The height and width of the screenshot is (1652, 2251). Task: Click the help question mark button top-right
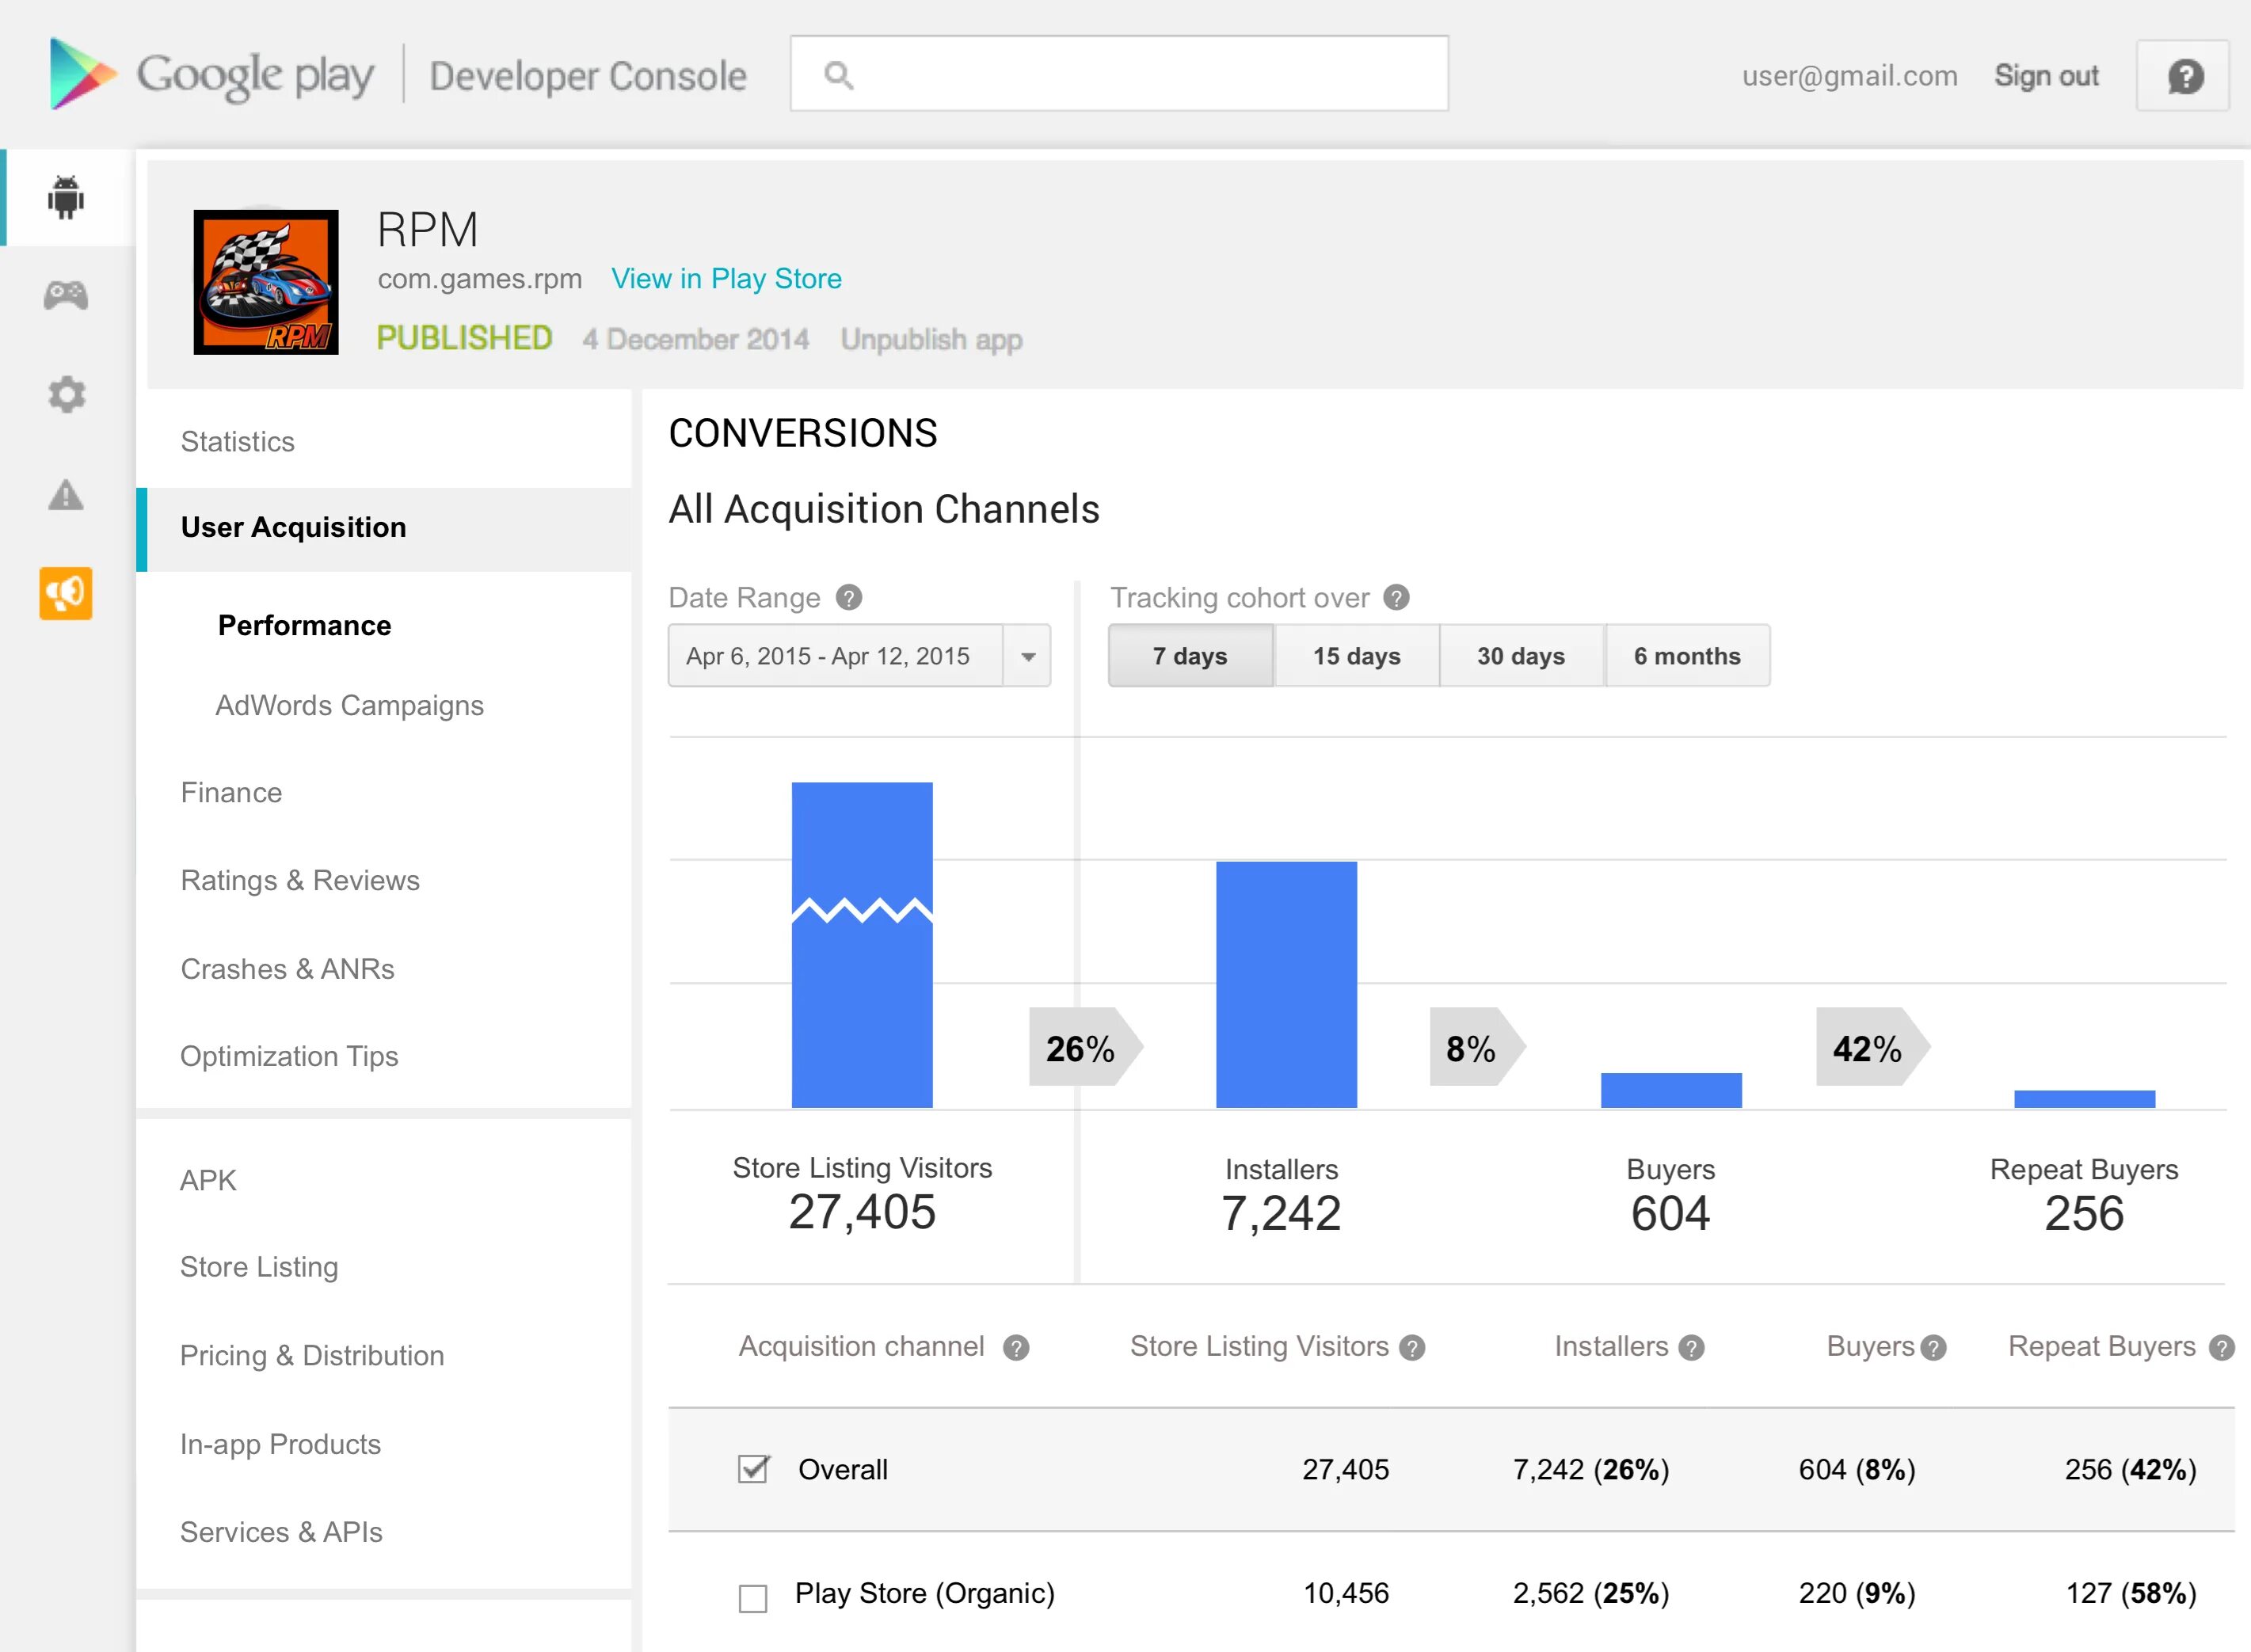(2184, 76)
